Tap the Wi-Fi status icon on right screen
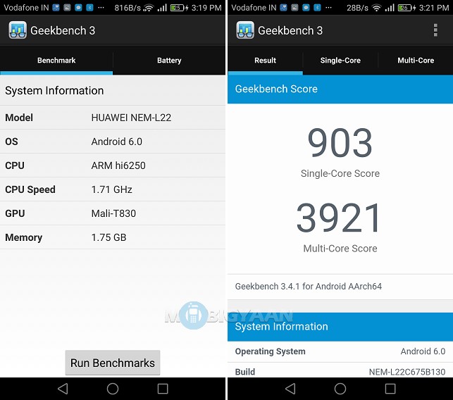 pos(376,8)
